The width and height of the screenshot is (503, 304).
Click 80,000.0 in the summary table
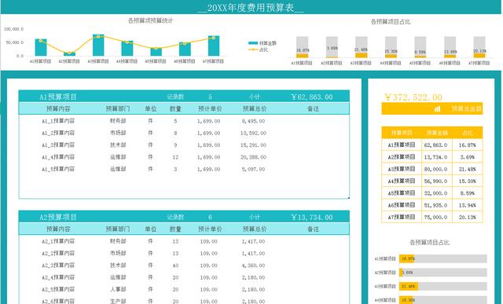point(435,170)
